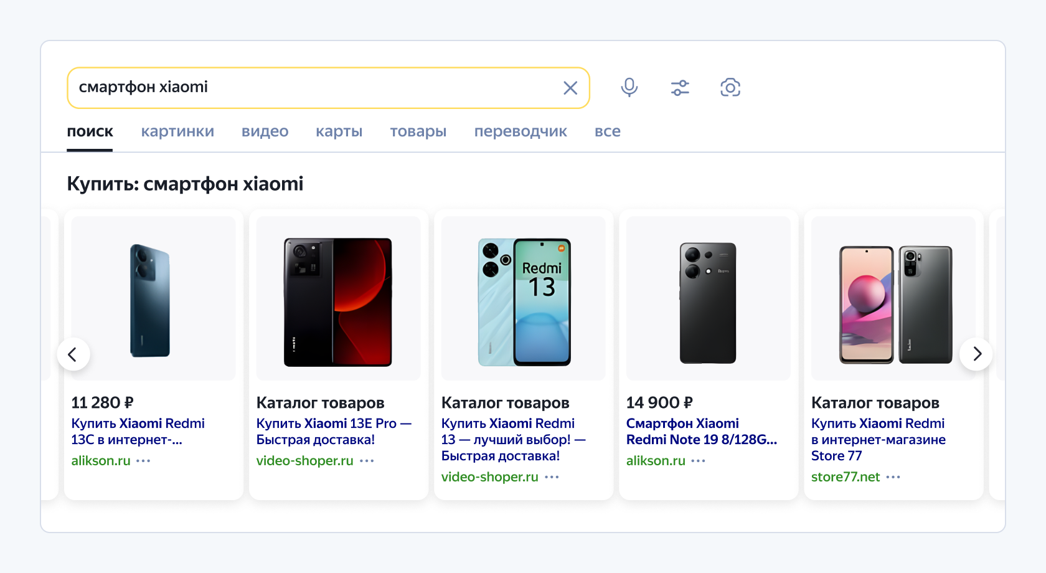Open three-dot menu on the Redmi 13C card
The image size is (1046, 573).
point(143,461)
